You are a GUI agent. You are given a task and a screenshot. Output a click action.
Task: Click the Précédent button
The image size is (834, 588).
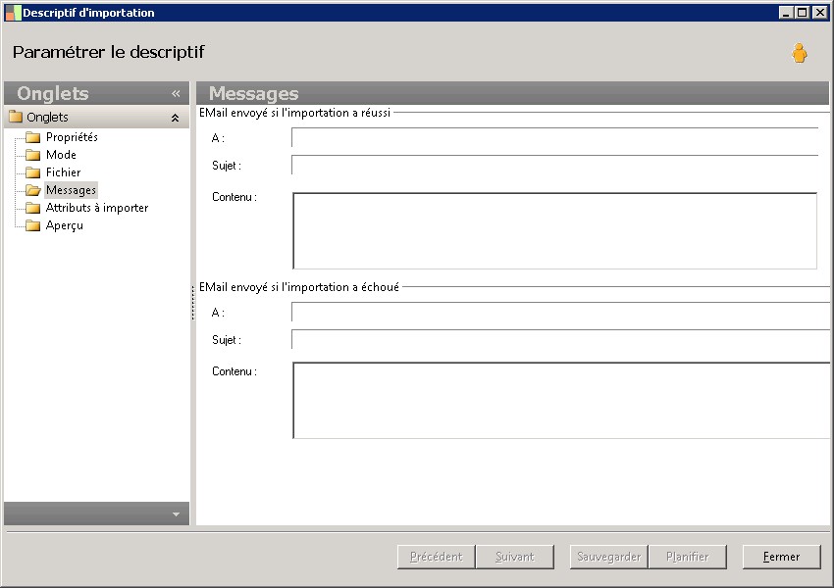pos(437,557)
